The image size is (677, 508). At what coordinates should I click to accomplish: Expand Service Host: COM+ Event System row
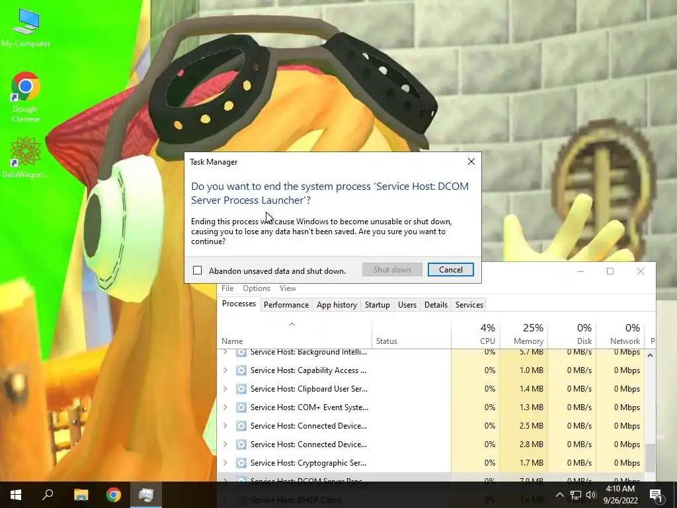[225, 407]
